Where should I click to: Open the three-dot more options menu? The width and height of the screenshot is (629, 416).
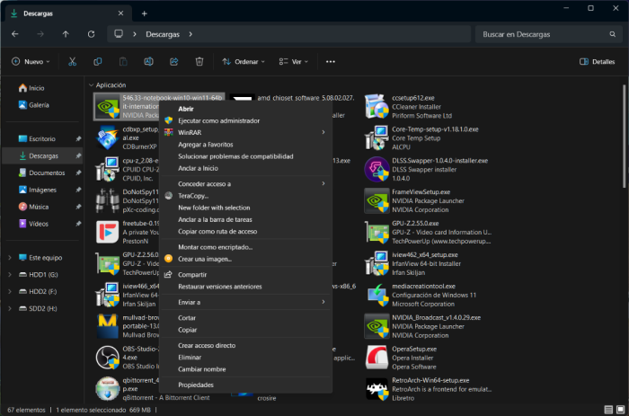point(330,62)
